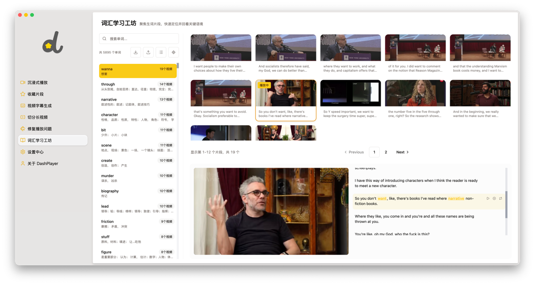Click the icon beside 视频字幕生成
535x285 pixels.
[23, 105]
